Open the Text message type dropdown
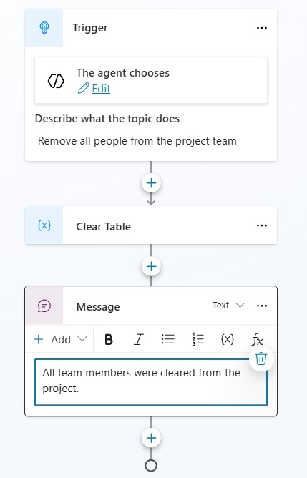Screen dimensions: 307x478 tap(229, 305)
